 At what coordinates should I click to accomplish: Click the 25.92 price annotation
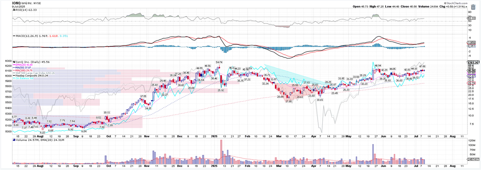pos(220,90)
